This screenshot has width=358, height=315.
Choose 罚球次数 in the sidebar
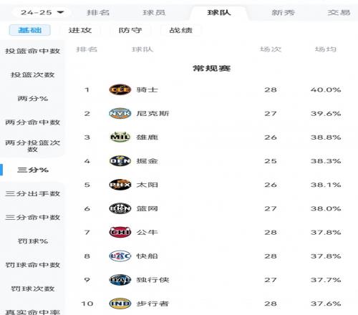32,289
